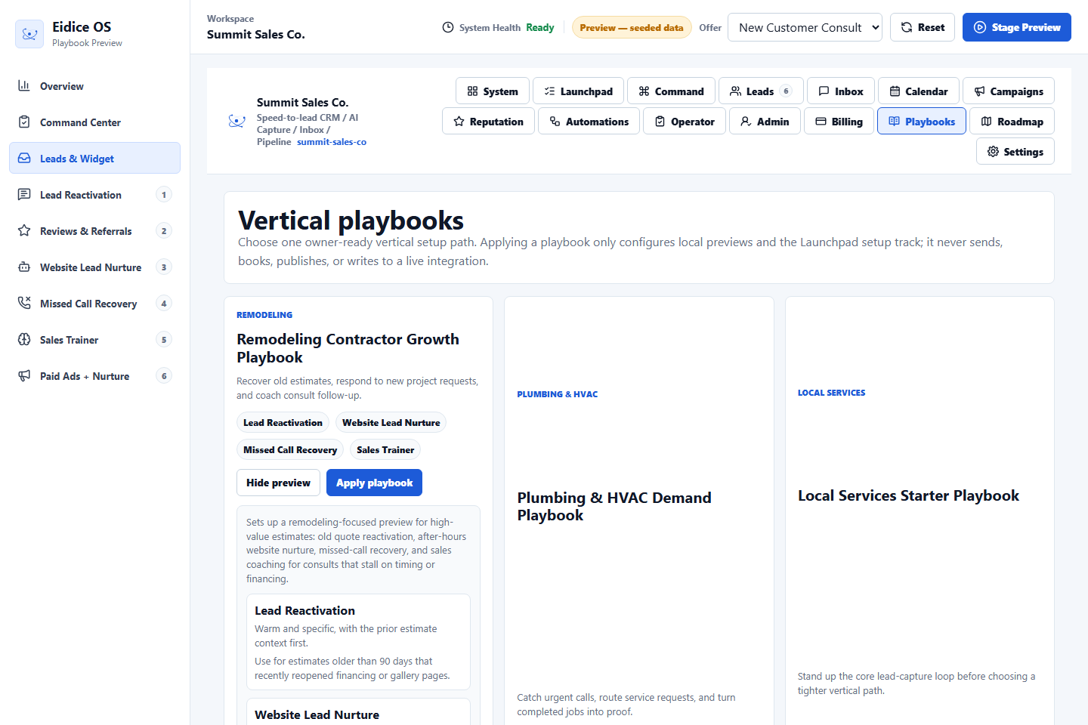Click the Lead Reactivation tag chip

pos(283,422)
